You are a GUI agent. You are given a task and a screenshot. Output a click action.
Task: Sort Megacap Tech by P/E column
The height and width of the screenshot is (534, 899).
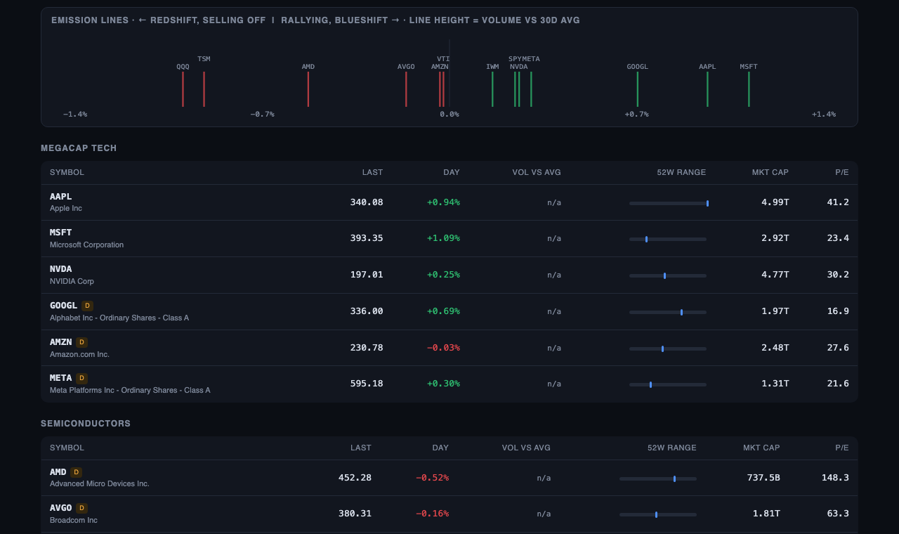[842, 172]
